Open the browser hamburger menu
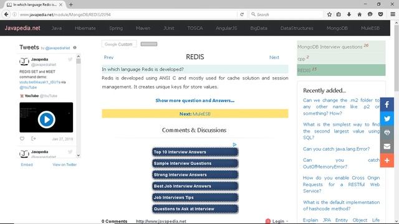The height and width of the screenshot is (224, 399). (393, 14)
